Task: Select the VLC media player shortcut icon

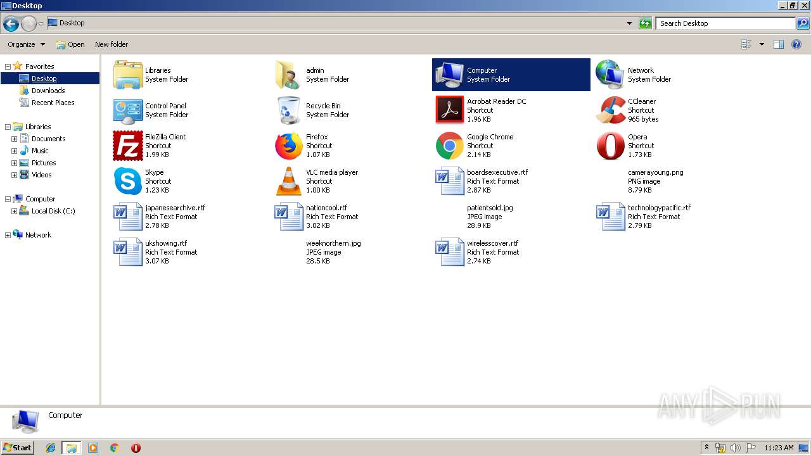Action: pyautogui.click(x=289, y=181)
